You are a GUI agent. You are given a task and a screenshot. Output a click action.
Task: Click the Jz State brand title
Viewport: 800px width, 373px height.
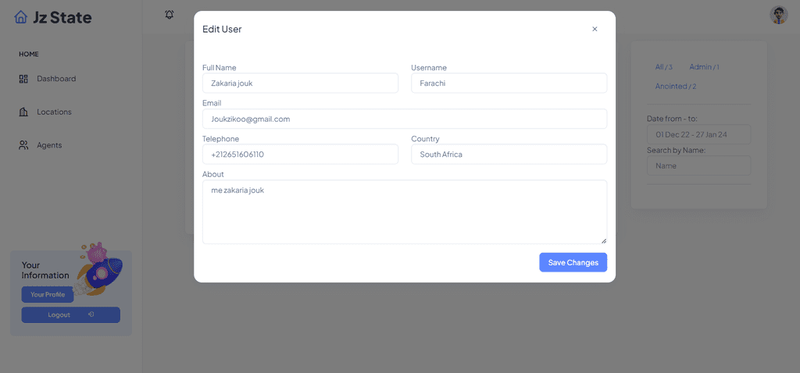pos(62,18)
